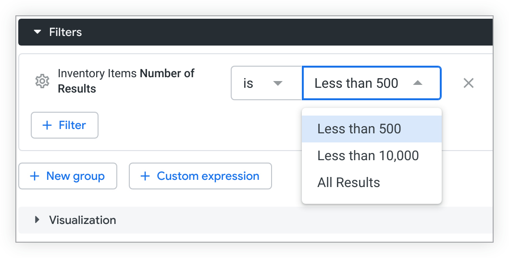Click the arrow beside "is" condition
509x258 pixels.
[x=277, y=83]
